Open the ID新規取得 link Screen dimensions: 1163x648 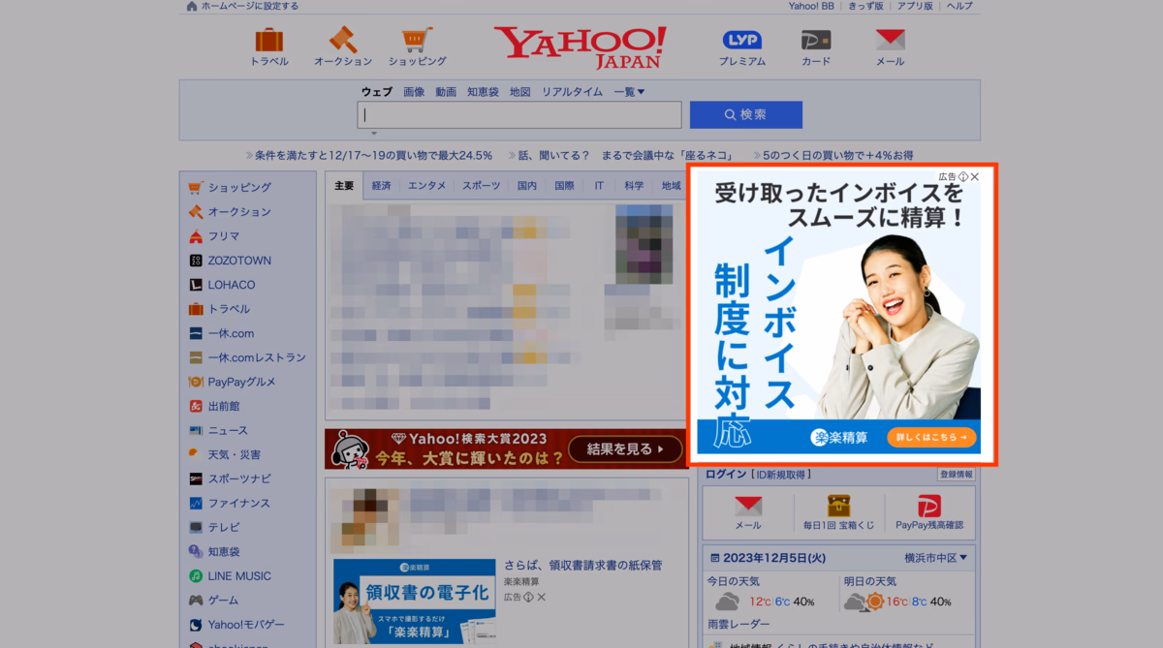[x=781, y=475]
